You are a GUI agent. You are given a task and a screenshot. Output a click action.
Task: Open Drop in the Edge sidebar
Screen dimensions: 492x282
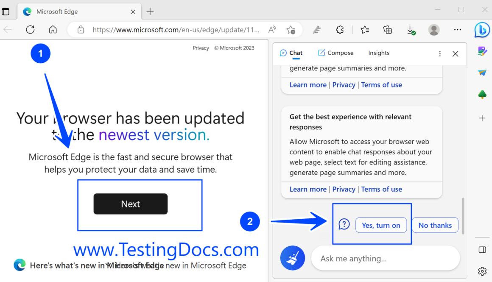[x=482, y=72]
